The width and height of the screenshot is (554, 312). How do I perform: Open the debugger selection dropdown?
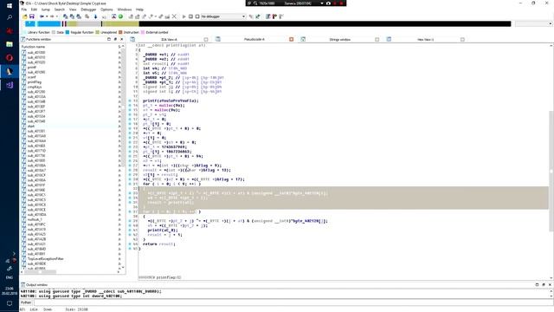click(223, 16)
